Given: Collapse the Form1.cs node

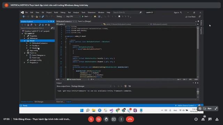Looking at the screenshot, I should (x=24, y=53).
